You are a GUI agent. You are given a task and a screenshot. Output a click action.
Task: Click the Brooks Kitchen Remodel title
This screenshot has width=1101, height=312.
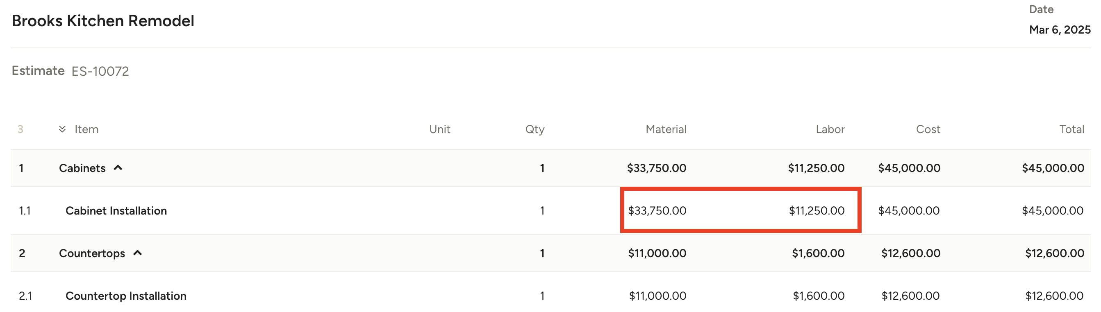pyautogui.click(x=102, y=20)
